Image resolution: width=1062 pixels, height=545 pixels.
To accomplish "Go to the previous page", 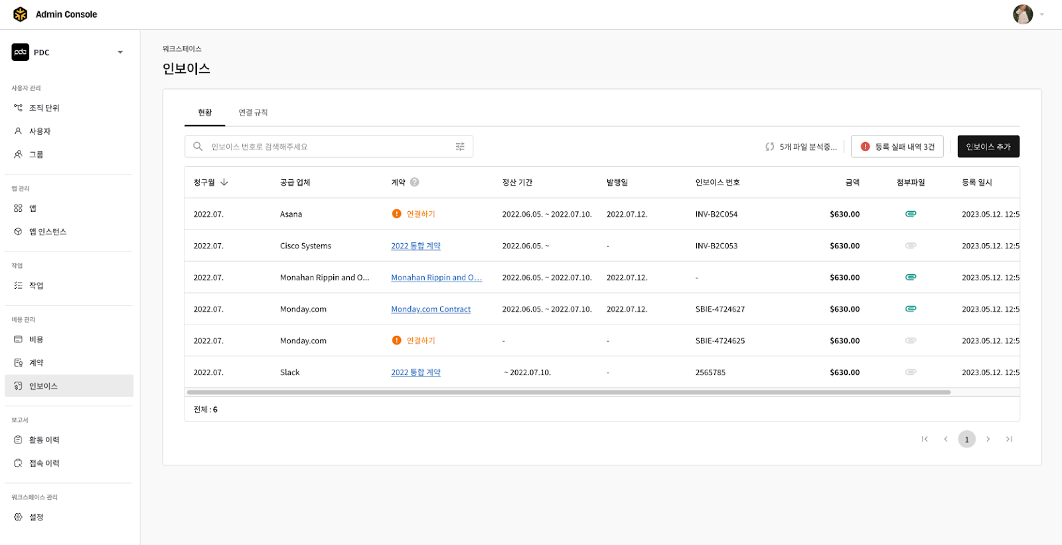I will [x=946, y=439].
